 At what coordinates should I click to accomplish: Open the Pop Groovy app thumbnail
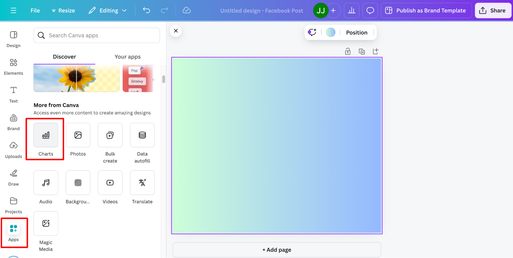[138, 78]
